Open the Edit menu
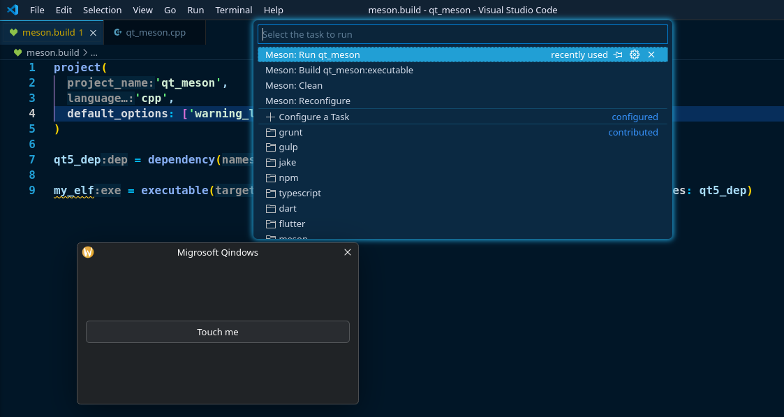 [64, 10]
